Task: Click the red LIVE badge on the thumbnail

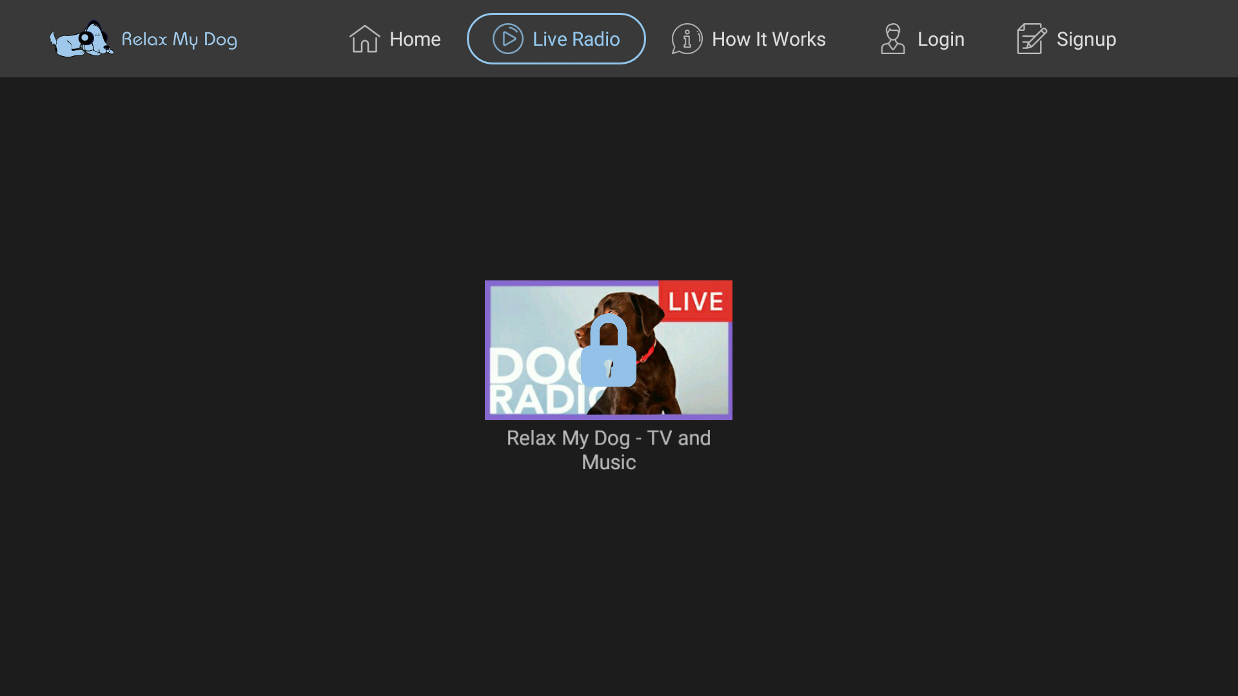Action: 695,300
